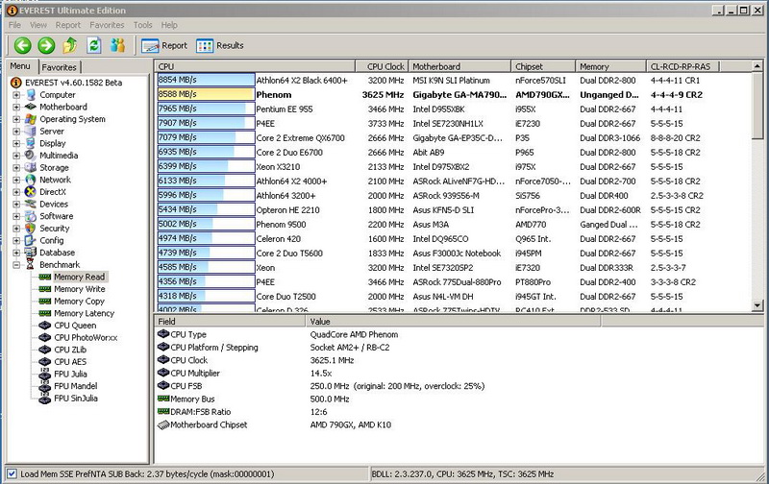Switch to the Menu tab
This screenshot has height=484, width=769.
(x=20, y=66)
